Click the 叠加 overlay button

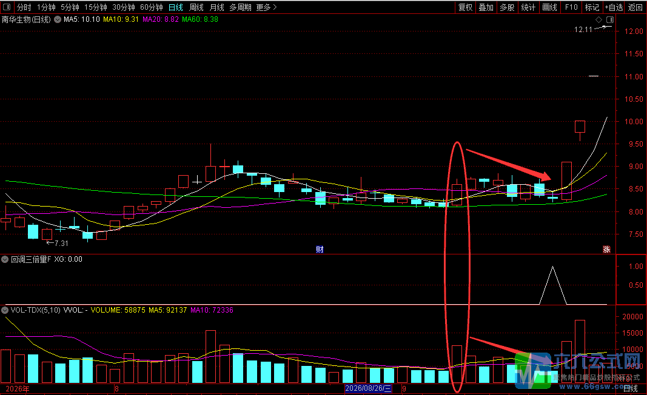click(486, 7)
